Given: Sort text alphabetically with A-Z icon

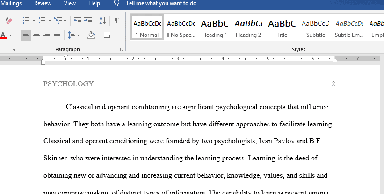Looking at the screenshot, I should pyautogui.click(x=102, y=21).
